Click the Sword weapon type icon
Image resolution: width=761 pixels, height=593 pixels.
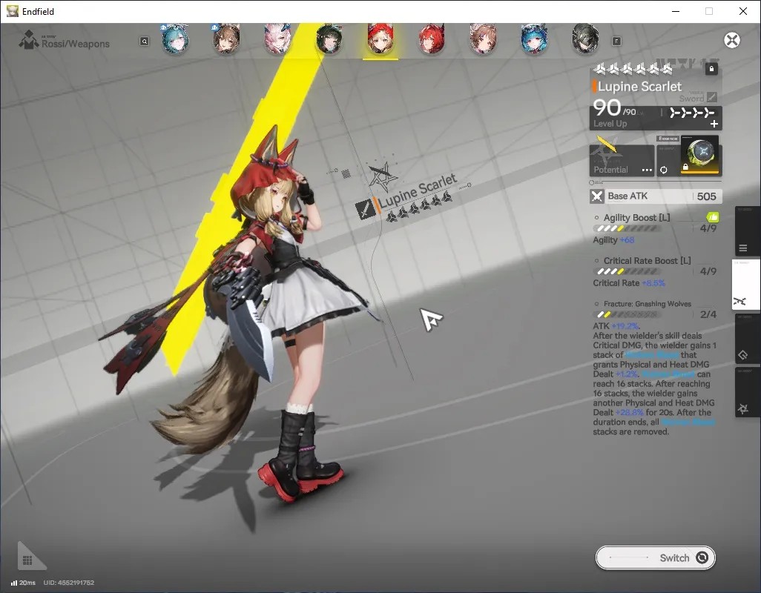(x=711, y=97)
